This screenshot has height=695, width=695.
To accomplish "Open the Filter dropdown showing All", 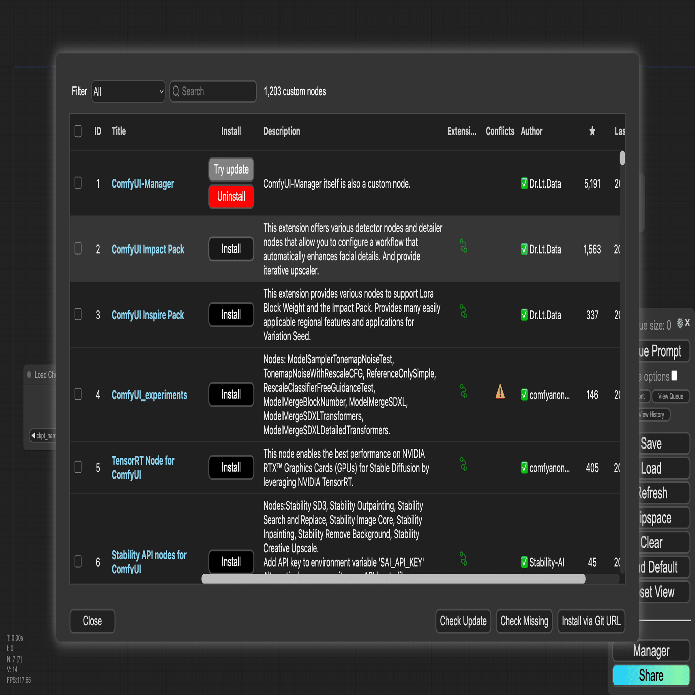I will pos(128,92).
